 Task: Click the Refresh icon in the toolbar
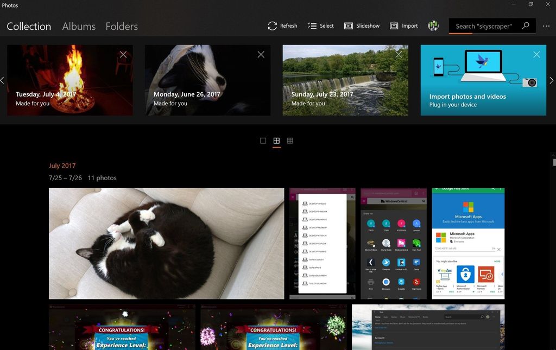pyautogui.click(x=271, y=26)
